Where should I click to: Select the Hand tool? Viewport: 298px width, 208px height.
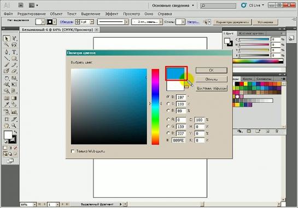7,125
